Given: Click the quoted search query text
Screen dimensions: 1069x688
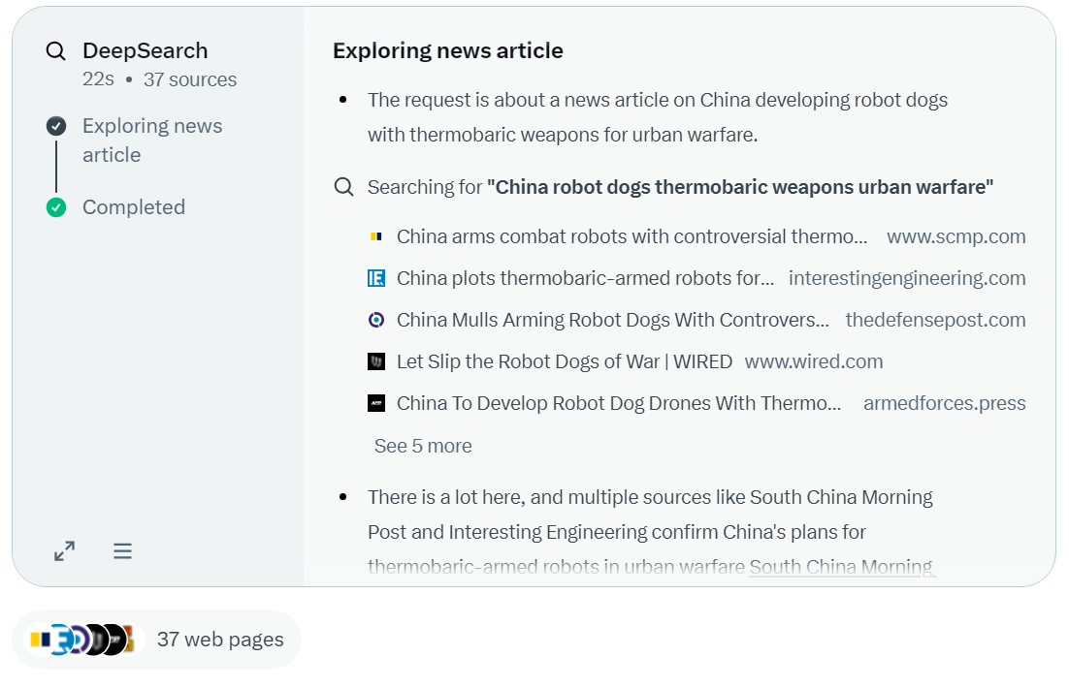Looking at the screenshot, I should [x=740, y=187].
